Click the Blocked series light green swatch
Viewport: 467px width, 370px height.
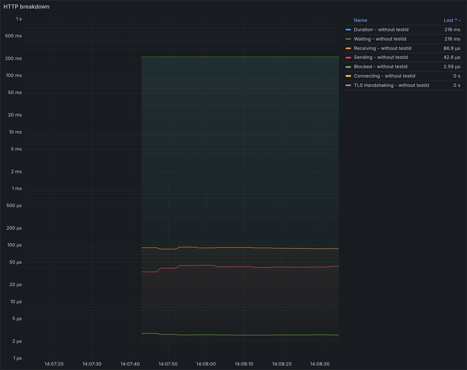(x=348, y=66)
